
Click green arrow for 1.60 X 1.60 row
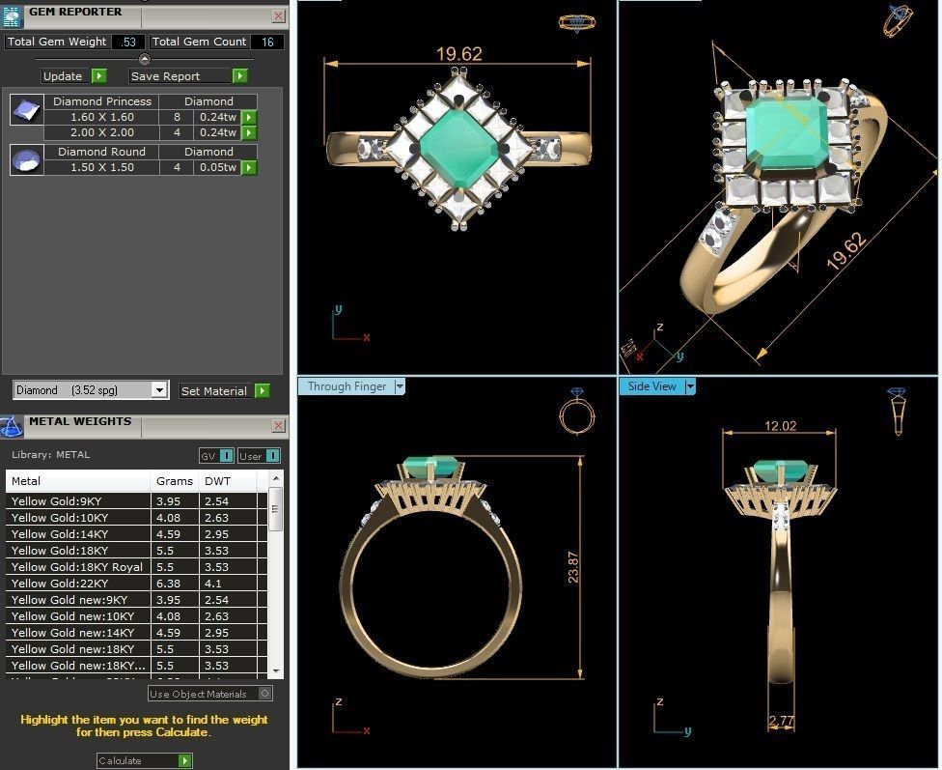pos(249,117)
